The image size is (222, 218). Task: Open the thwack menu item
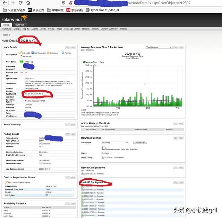tap(95, 29)
